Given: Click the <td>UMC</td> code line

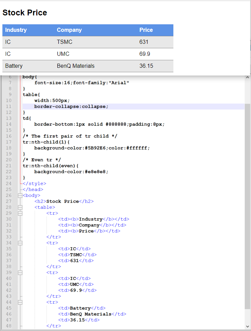Looking at the screenshot, I should pos(76,284).
